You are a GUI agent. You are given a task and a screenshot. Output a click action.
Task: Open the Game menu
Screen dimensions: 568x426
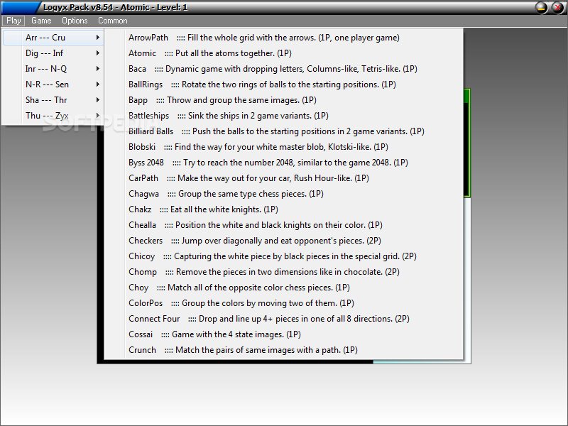pos(41,21)
